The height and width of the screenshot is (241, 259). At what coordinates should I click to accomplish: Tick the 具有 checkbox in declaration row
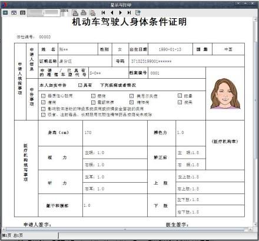click(x=80, y=85)
